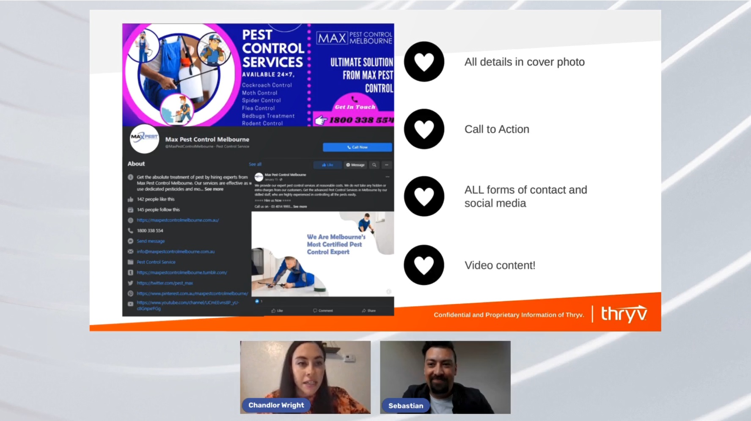This screenshot has height=421, width=751.
Task: Click the cover photo banner image
Action: pyautogui.click(x=258, y=75)
